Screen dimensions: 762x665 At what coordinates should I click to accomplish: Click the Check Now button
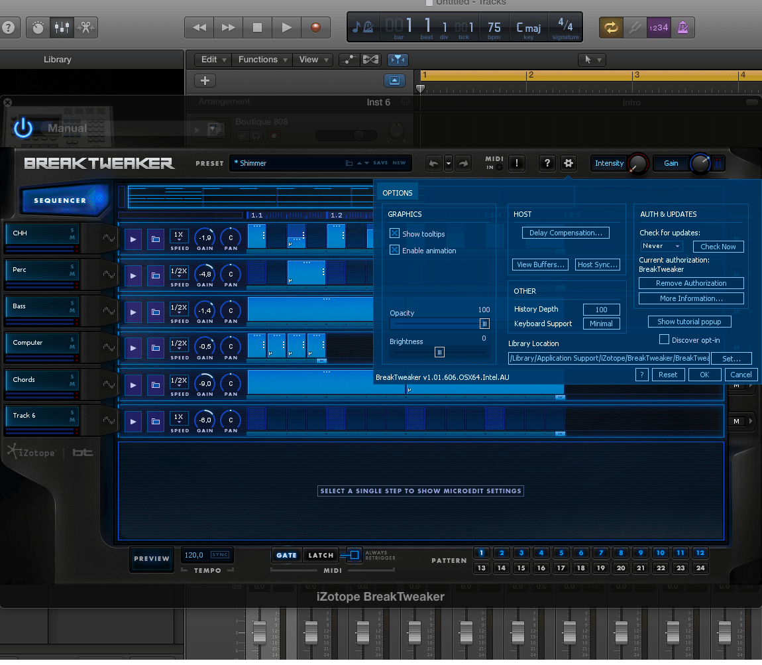click(718, 247)
